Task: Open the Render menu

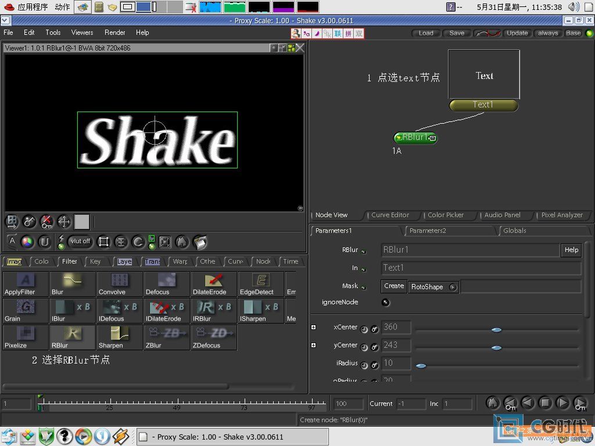Action: pos(114,33)
